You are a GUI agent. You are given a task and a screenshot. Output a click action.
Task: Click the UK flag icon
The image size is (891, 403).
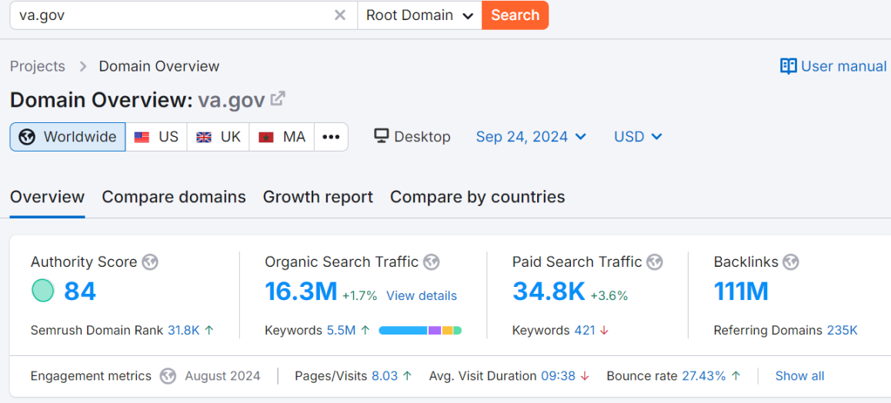point(203,137)
